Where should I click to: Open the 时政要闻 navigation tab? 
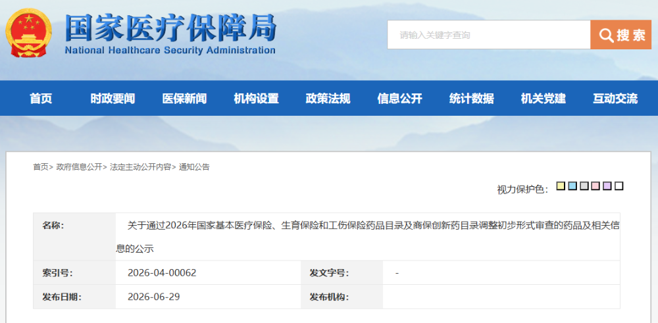point(113,99)
